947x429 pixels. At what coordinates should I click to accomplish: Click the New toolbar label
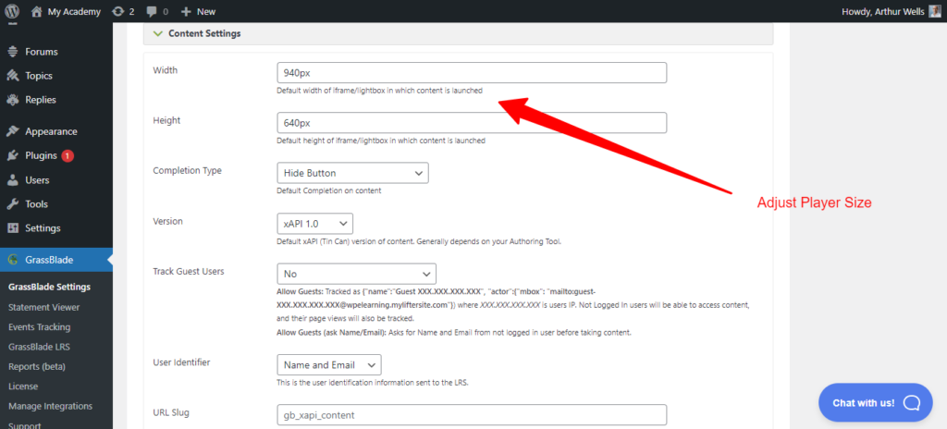206,11
